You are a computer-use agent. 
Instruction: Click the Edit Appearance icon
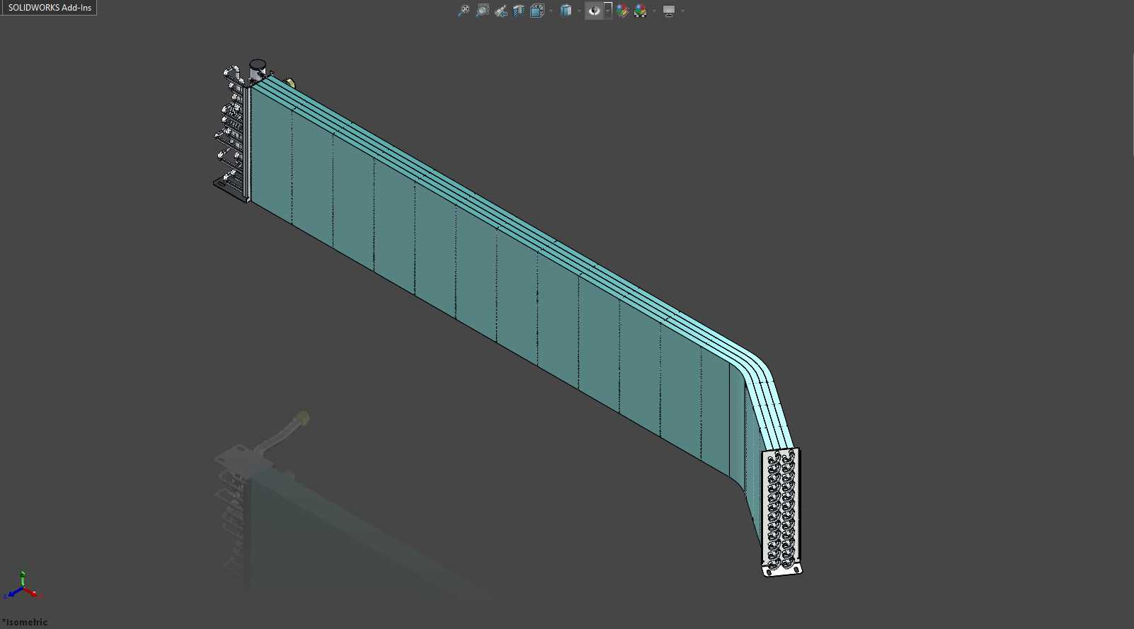(622, 11)
